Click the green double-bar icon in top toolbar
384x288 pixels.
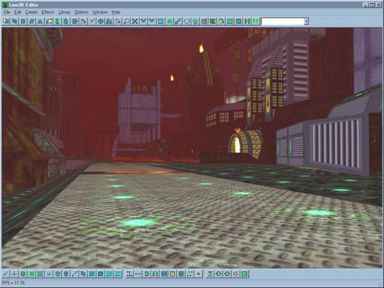(169, 22)
